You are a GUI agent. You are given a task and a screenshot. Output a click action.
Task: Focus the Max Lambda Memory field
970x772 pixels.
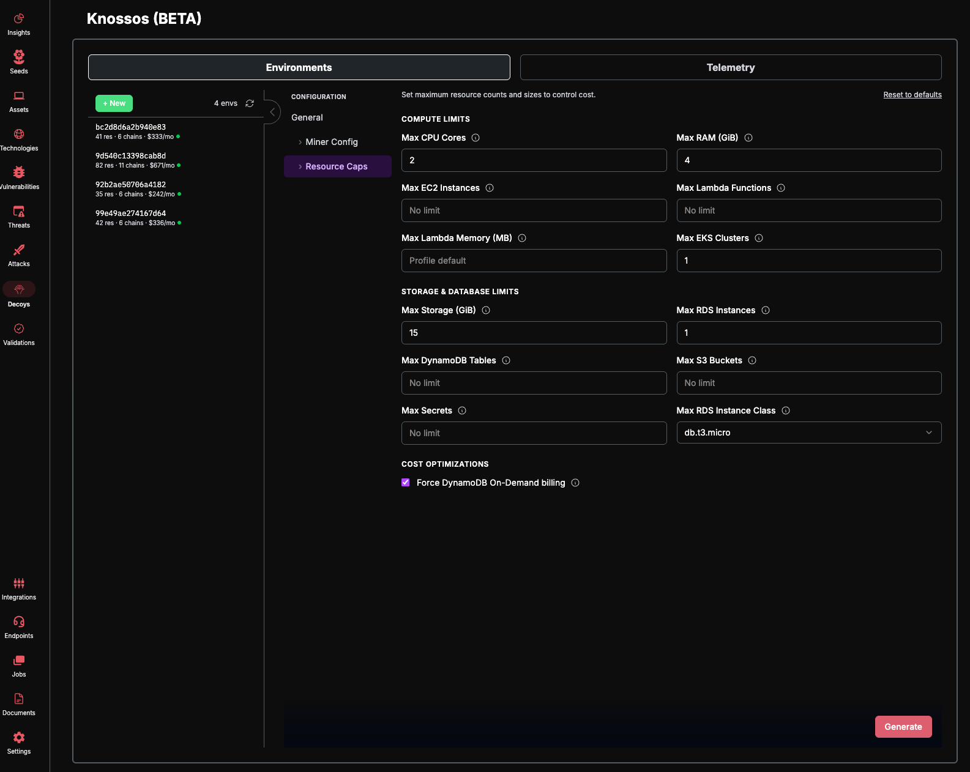click(x=534, y=261)
